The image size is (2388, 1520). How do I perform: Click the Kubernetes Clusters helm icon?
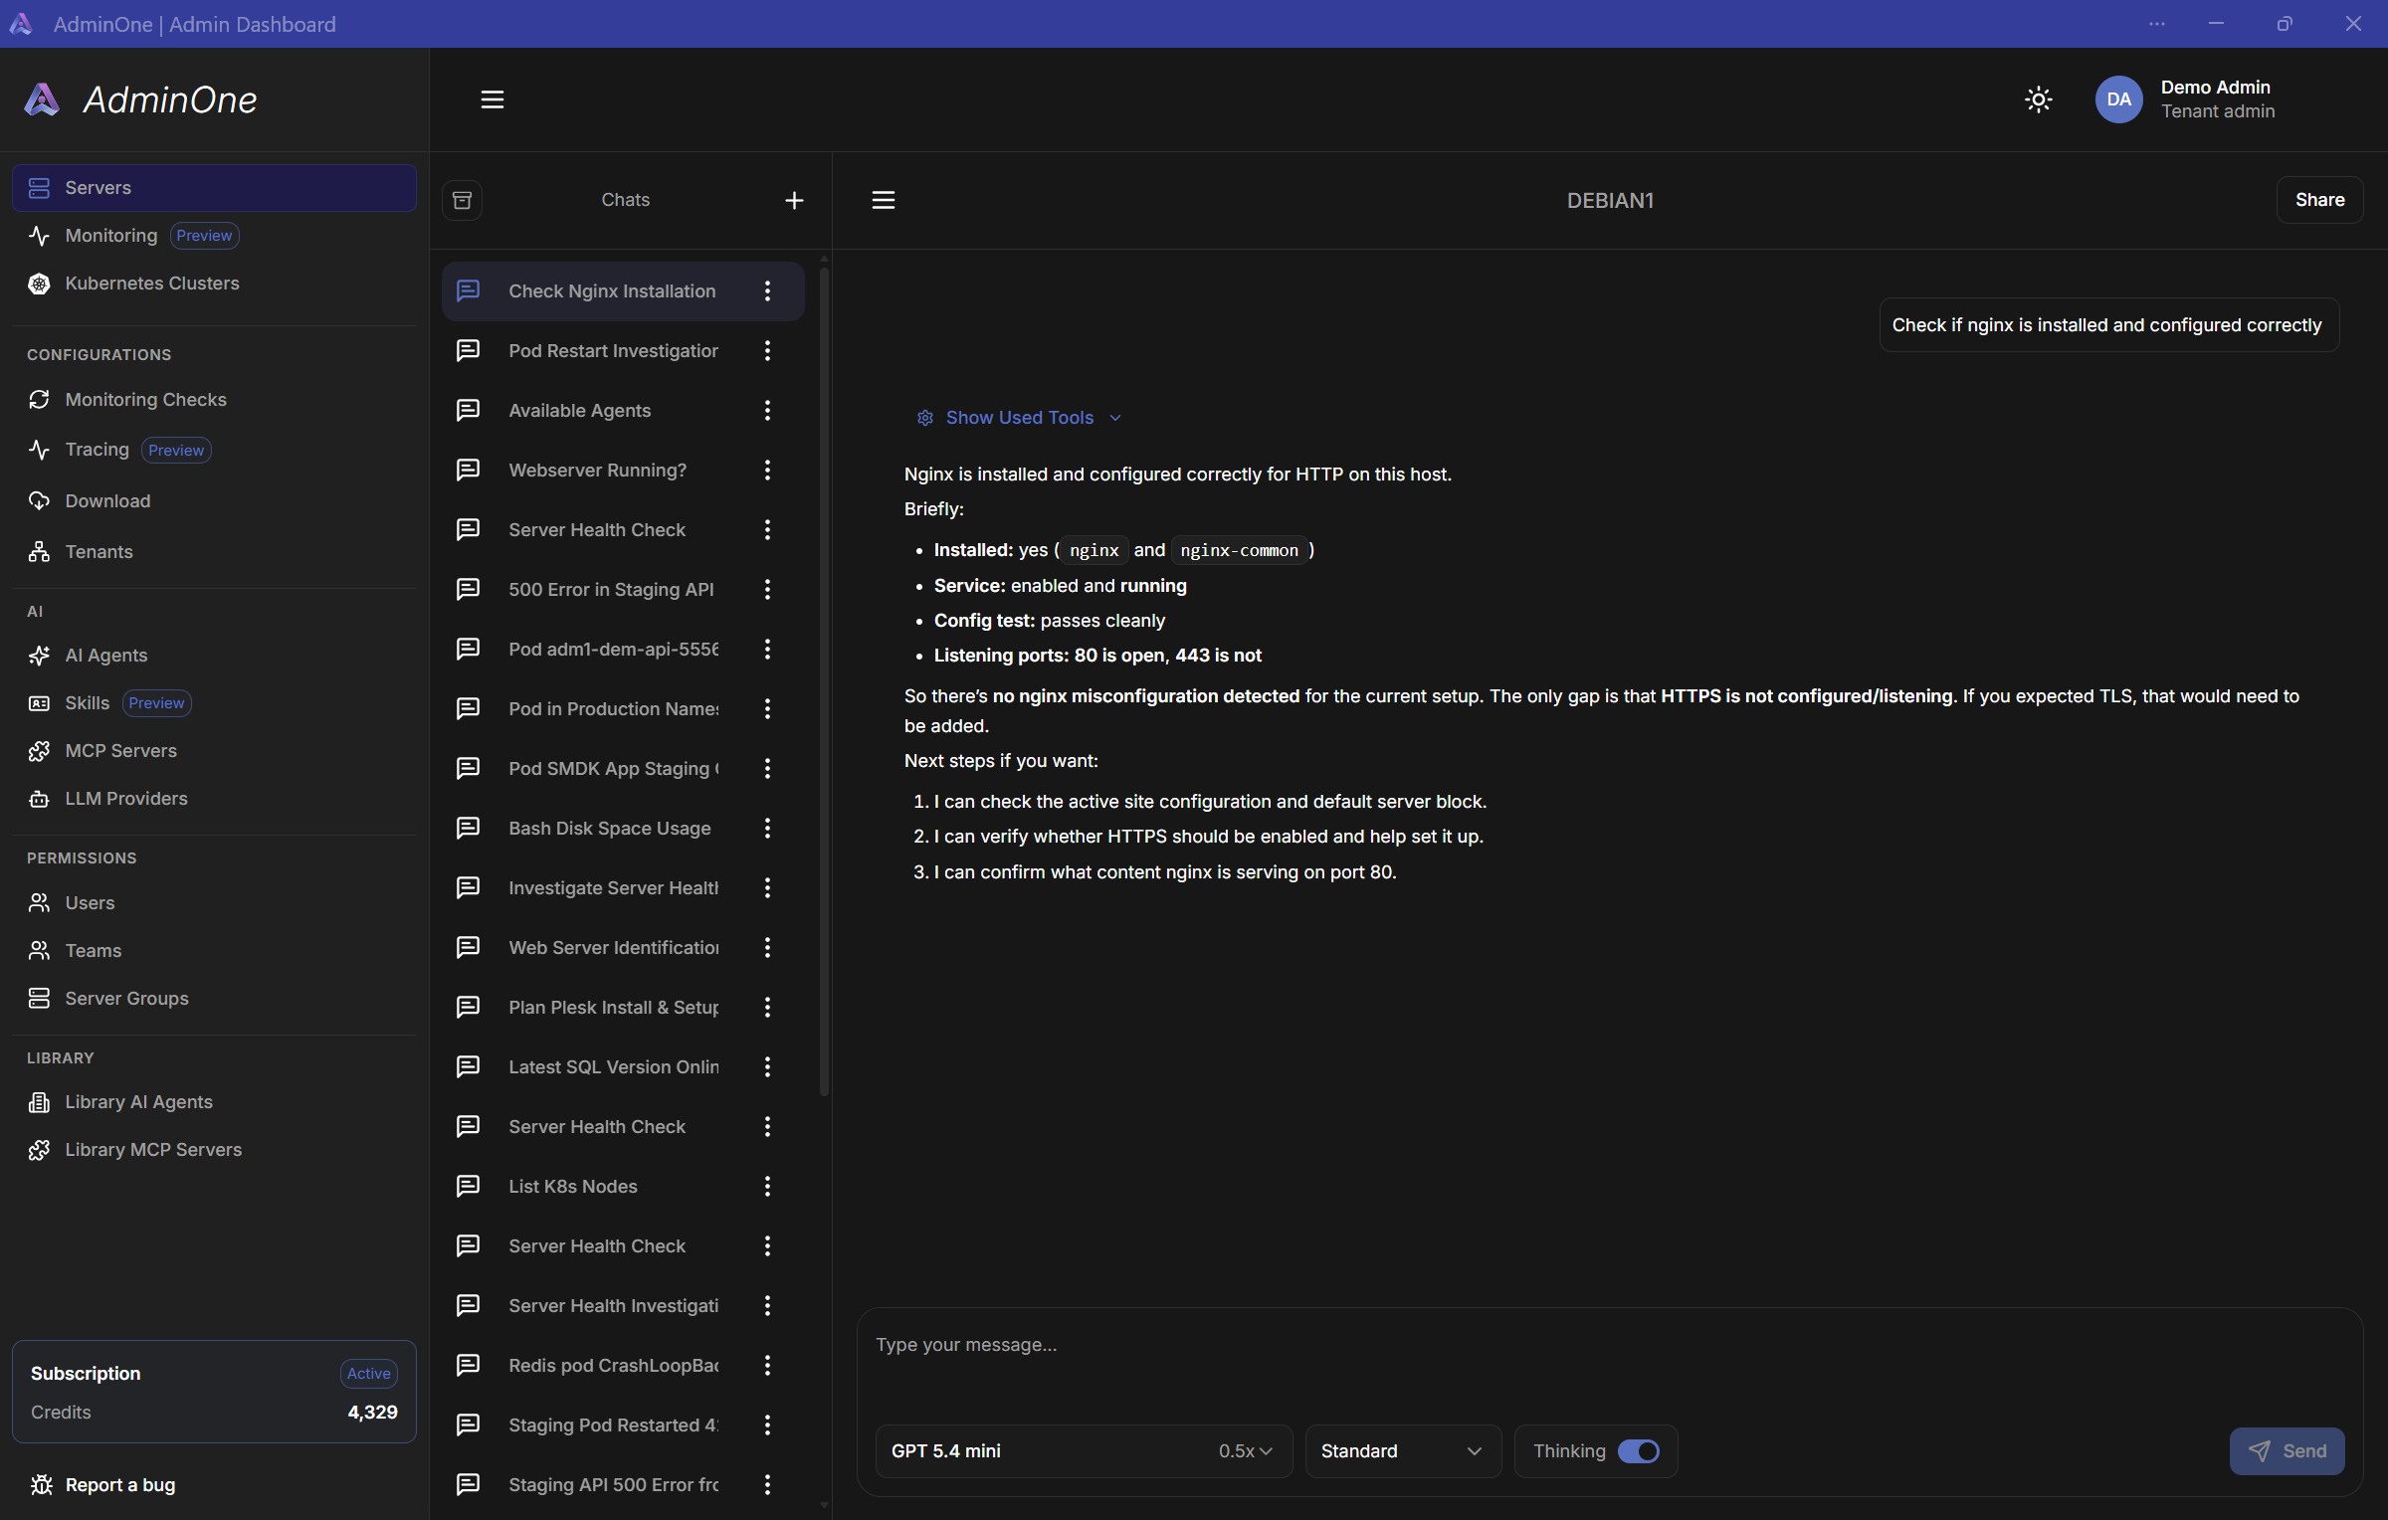coord(39,284)
